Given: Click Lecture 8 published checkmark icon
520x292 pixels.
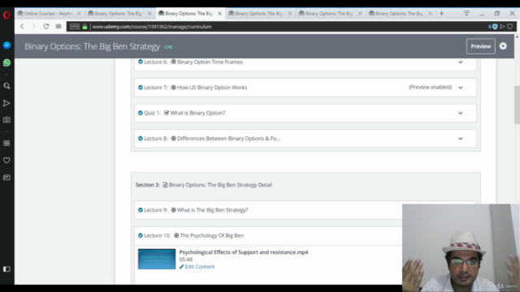Looking at the screenshot, I should tap(141, 139).
